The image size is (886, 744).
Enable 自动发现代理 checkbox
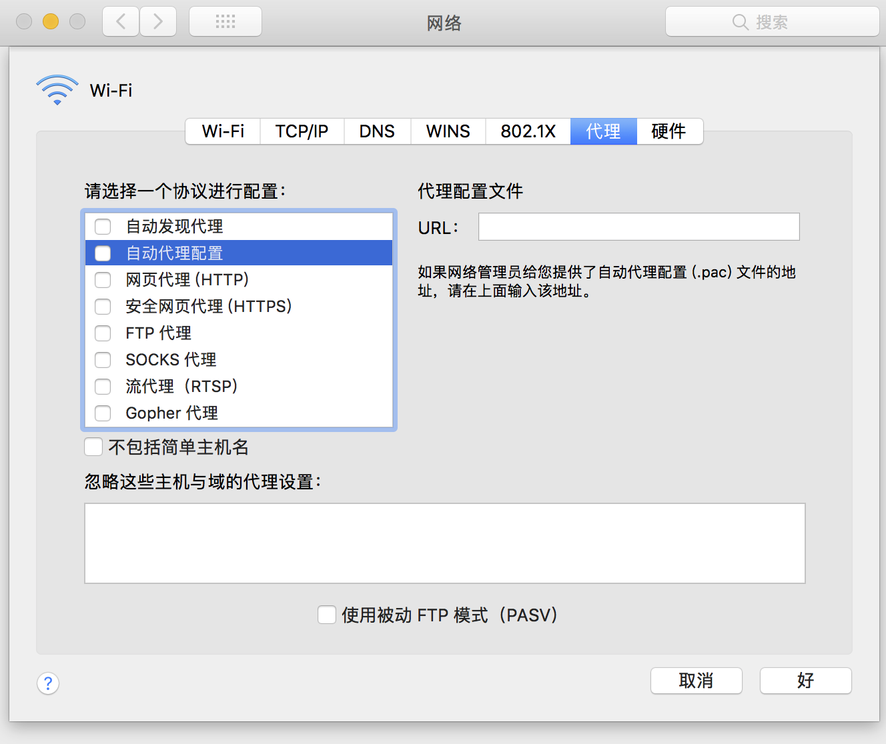pos(103,227)
